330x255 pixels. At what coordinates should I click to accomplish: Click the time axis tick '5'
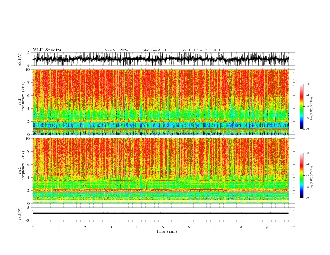[163, 227]
